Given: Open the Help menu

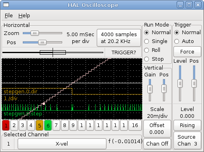Looking at the screenshot, I should tap(24, 16).
